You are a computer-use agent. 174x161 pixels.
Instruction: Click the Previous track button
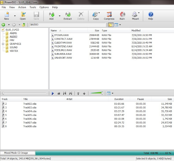click(x=65, y=93)
